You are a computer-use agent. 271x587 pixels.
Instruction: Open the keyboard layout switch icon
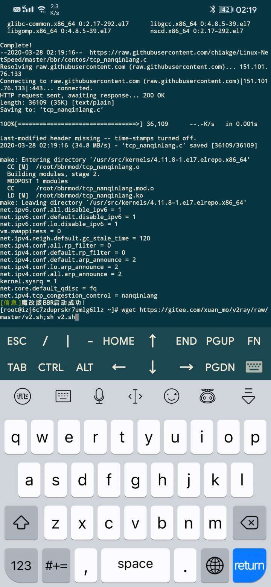pos(63,396)
